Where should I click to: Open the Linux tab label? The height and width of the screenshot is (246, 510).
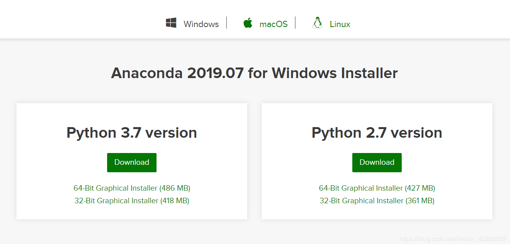click(340, 24)
